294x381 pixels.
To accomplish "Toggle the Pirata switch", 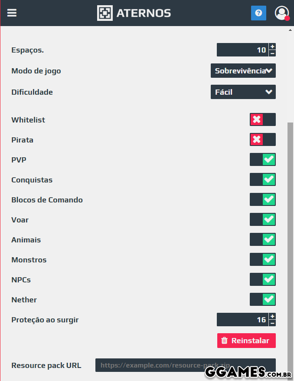I will [262, 139].
